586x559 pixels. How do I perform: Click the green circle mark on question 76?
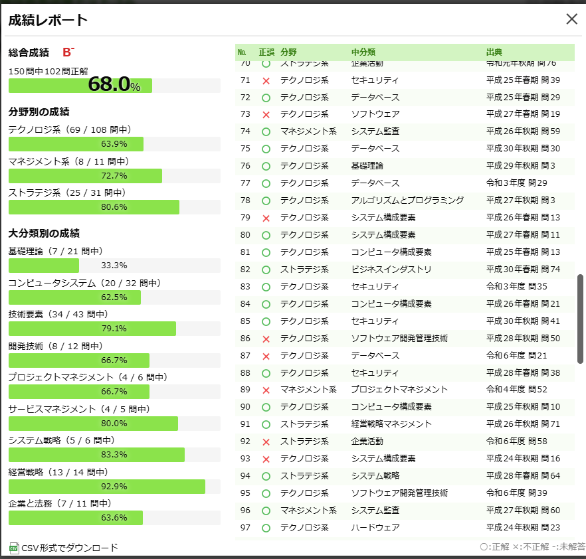(266, 166)
